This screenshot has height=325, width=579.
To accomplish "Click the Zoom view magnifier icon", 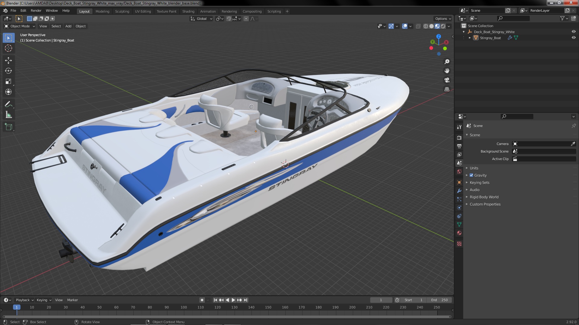I will (x=447, y=62).
